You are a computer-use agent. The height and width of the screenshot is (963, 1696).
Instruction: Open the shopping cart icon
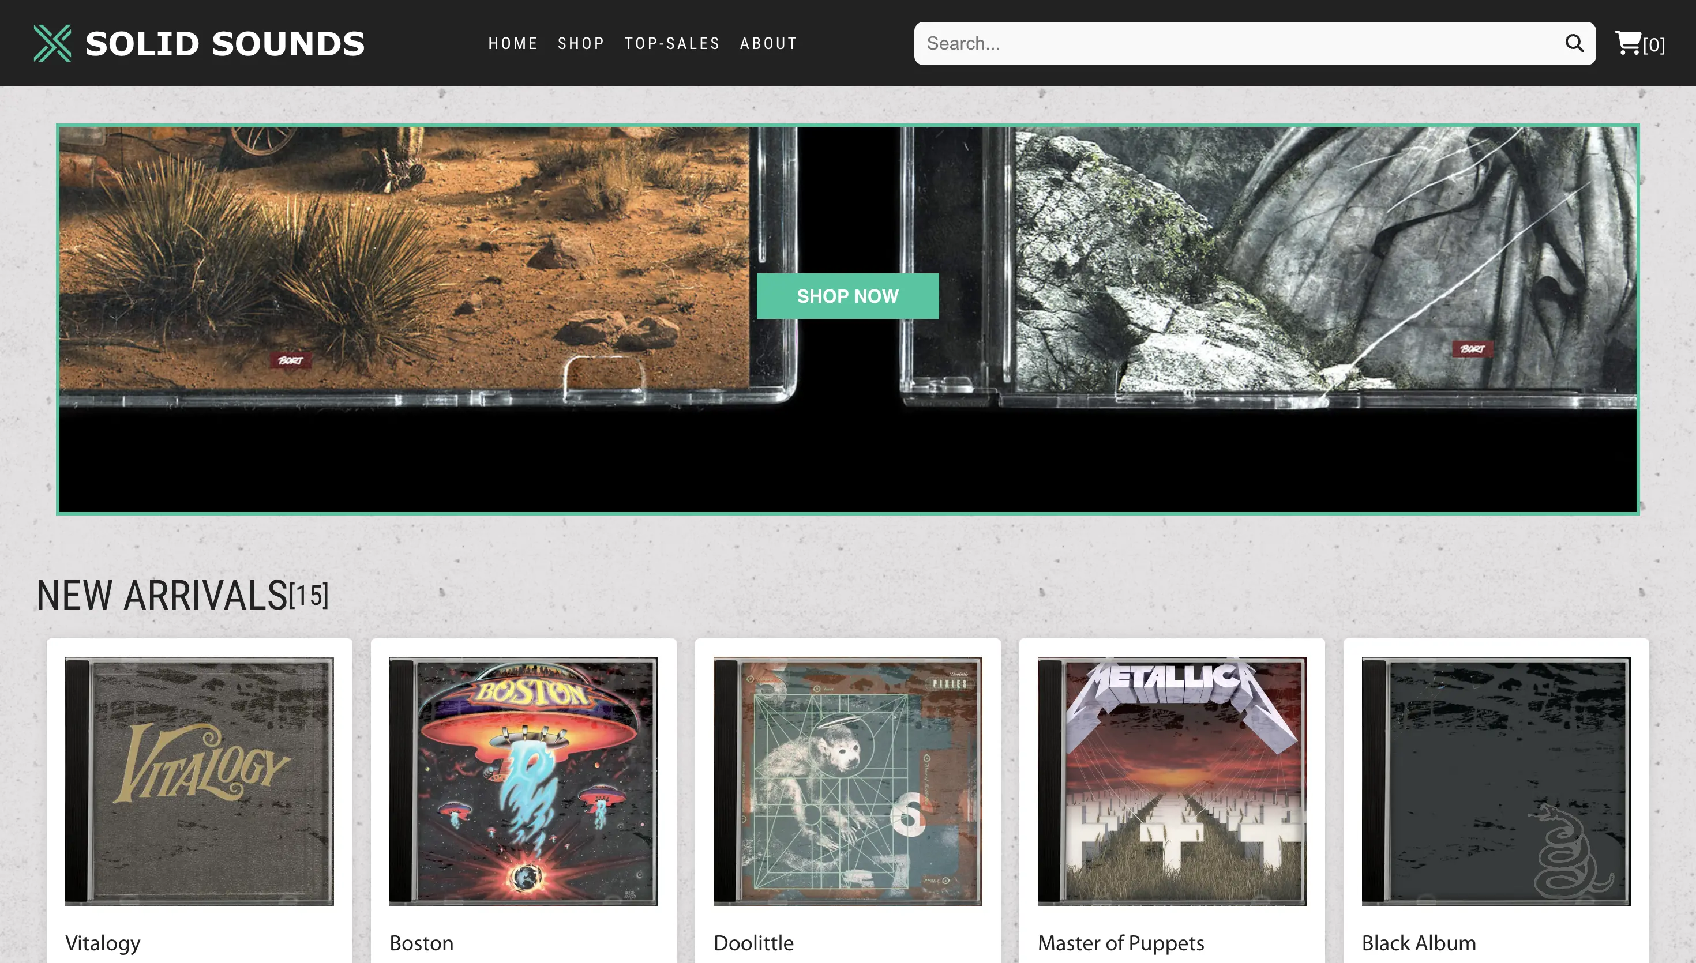point(1627,42)
